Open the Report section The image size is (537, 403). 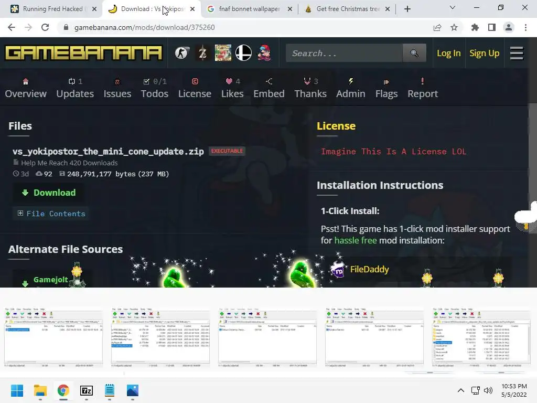[x=423, y=88]
